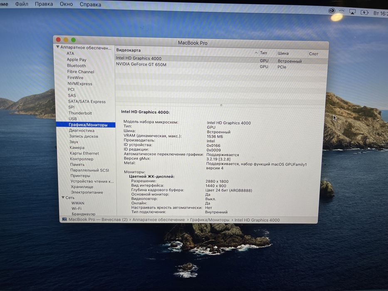Select Хранилище in the sidebar
Viewport: 388px width, 291px height.
coord(82,187)
